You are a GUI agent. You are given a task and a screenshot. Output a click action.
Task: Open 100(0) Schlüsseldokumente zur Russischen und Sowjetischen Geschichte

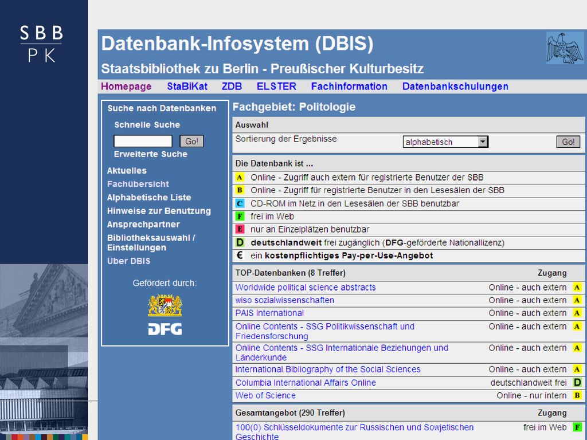coord(354,431)
